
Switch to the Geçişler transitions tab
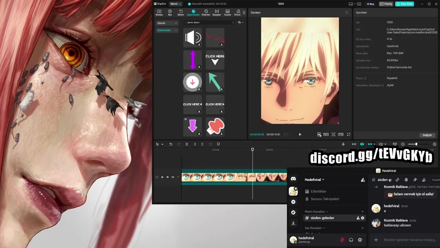click(217, 13)
